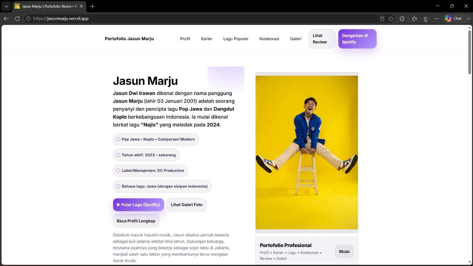This screenshot has height=266, width=473.
Task: Click Baca Profil Lengkap button
Action: (x=136, y=221)
